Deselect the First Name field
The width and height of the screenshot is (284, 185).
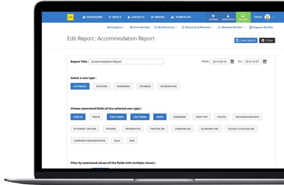pyautogui.click(x=117, y=117)
